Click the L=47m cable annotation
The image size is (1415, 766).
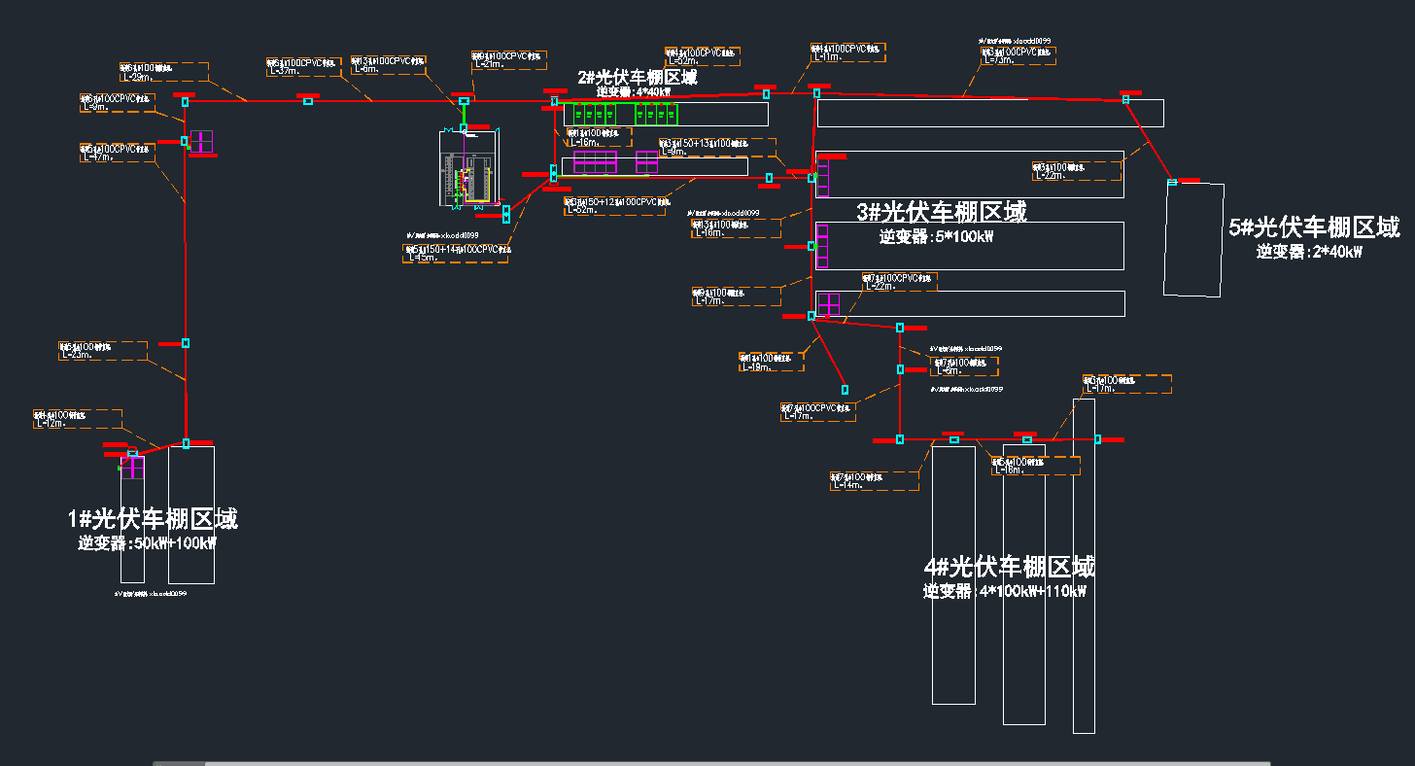117,153
